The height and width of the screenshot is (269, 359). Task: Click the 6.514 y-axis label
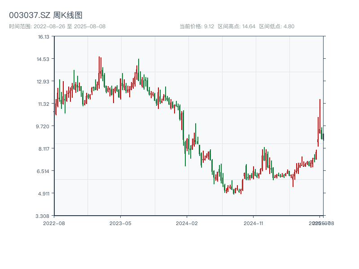click(44, 171)
